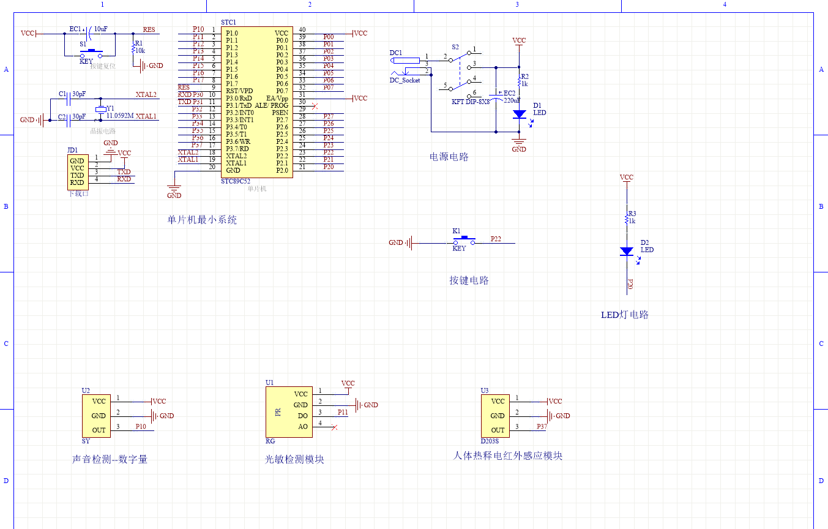Select crystal Y1 11.0592M symbol
The height and width of the screenshot is (529, 828).
click(x=100, y=108)
